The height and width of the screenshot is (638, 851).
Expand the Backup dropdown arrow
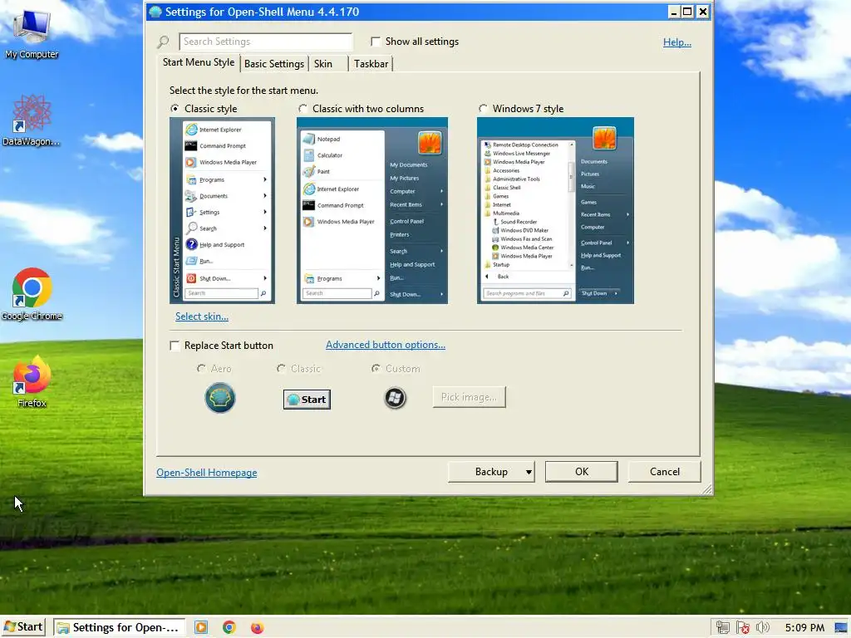tap(528, 472)
